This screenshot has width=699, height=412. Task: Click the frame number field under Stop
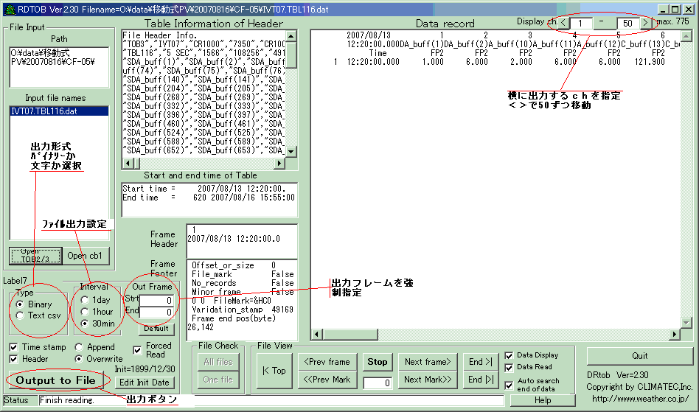378,383
